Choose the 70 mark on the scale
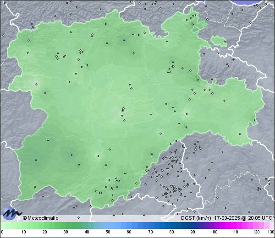The width and height of the screenshot is (275, 238). (x=150, y=232)
